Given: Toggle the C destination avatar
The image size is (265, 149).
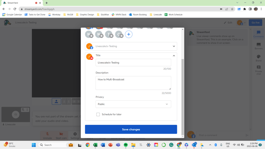Looking at the screenshot, I should [x=119, y=34].
